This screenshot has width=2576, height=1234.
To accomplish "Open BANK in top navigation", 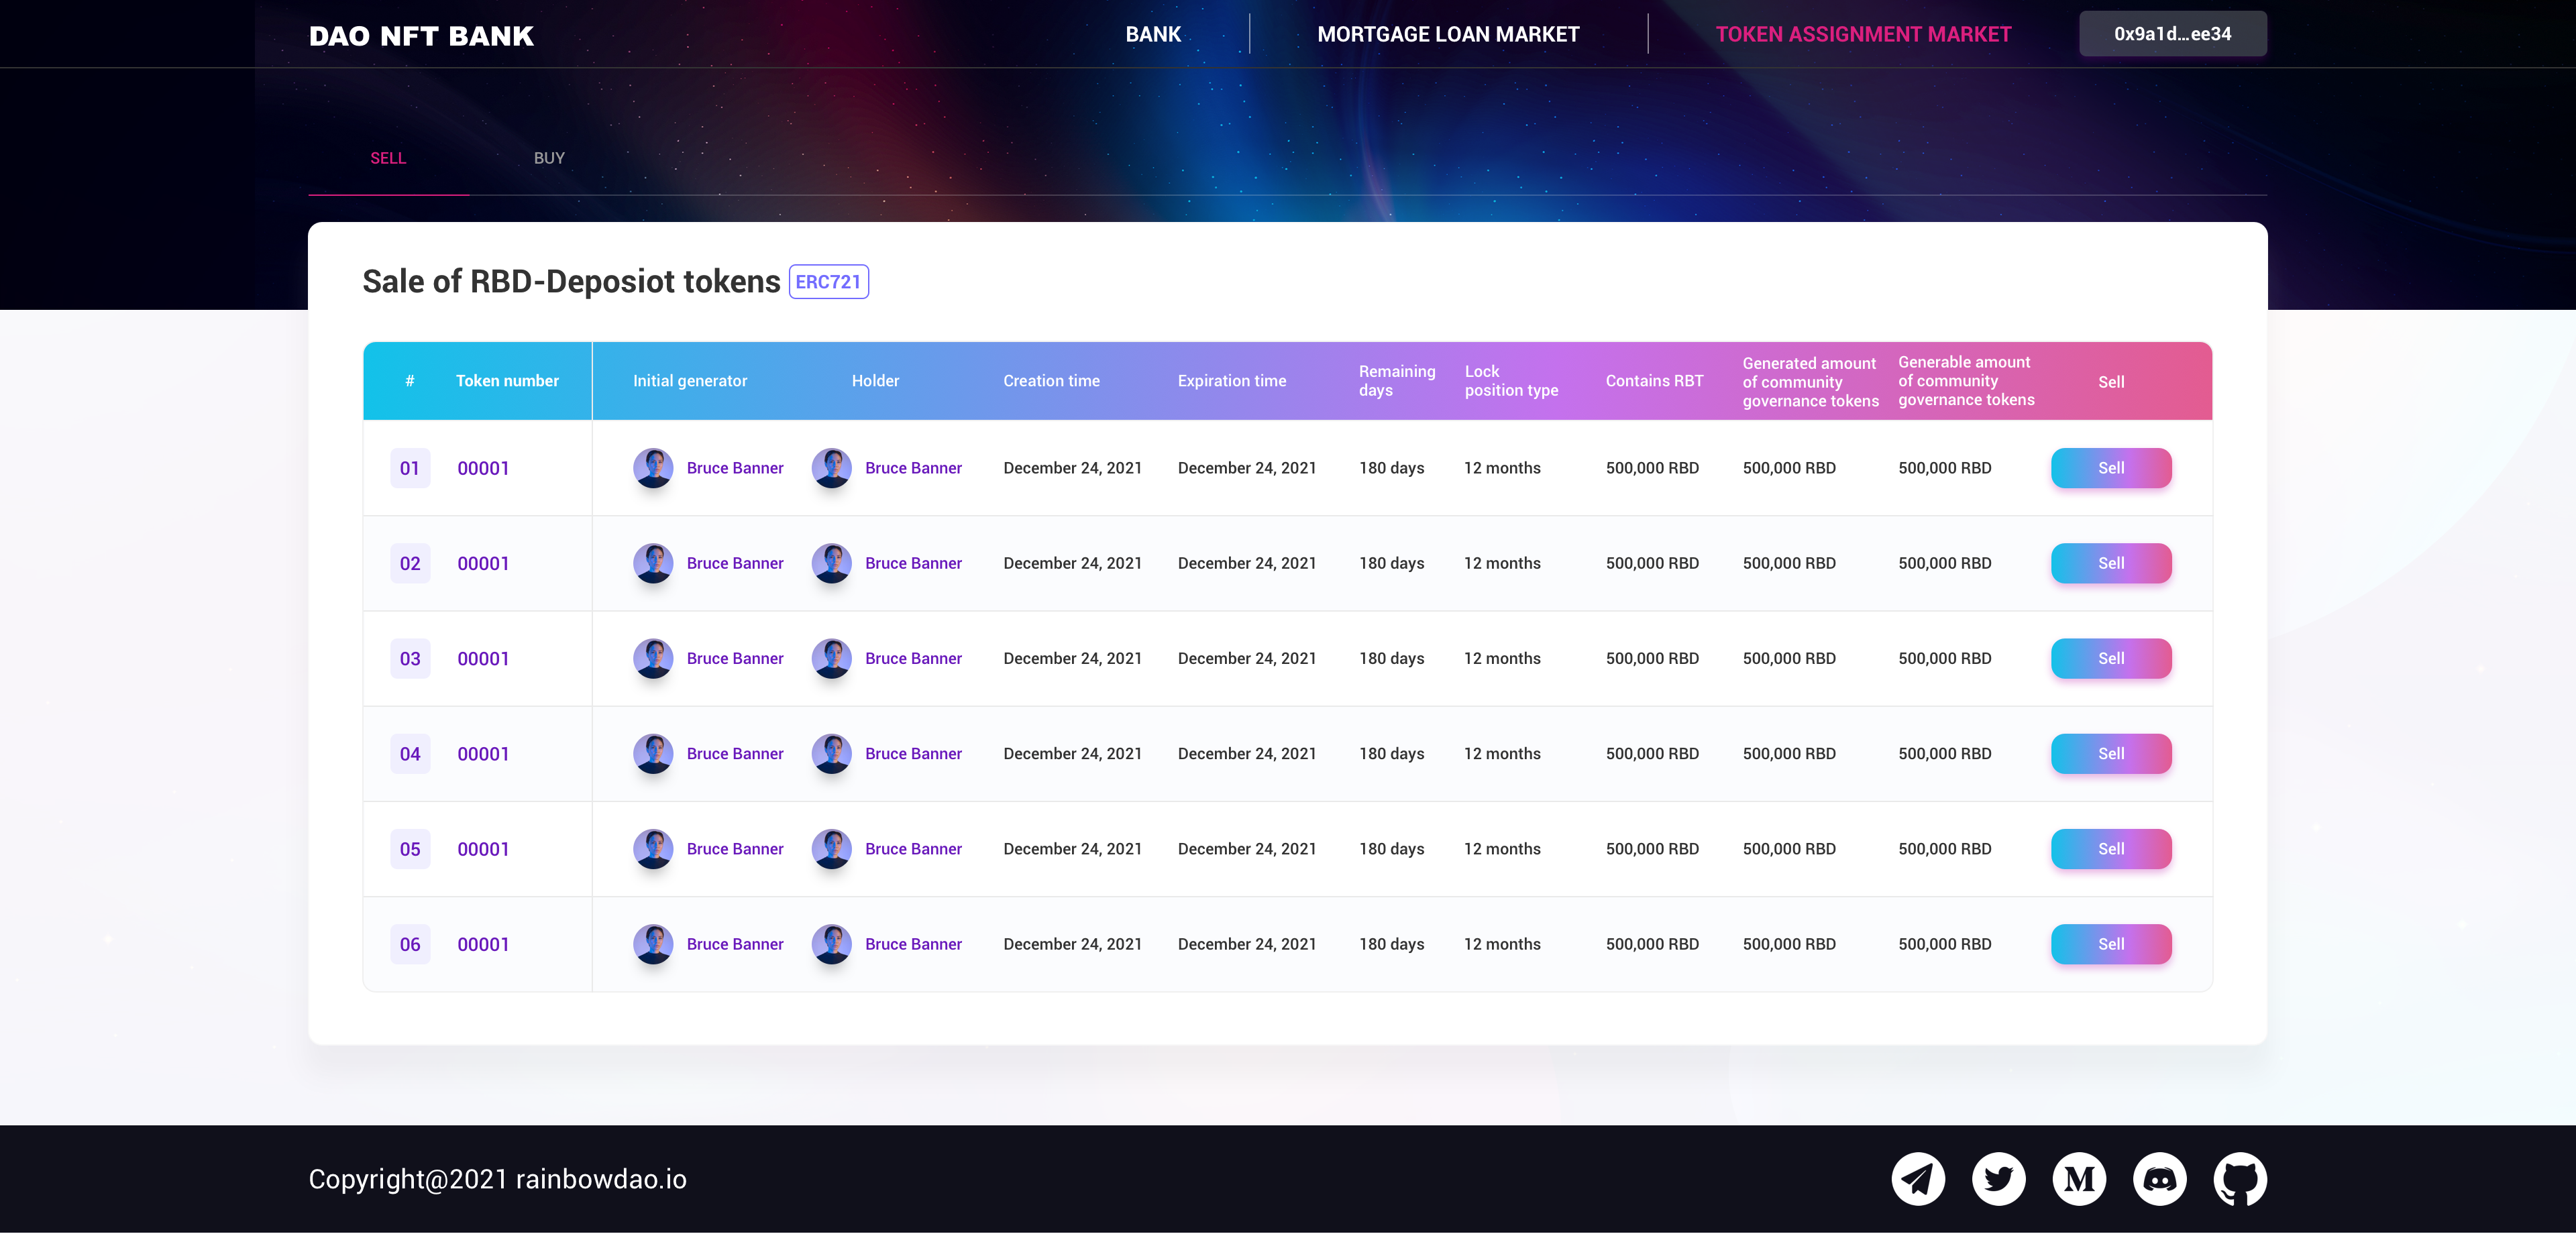I will pos(1153,34).
